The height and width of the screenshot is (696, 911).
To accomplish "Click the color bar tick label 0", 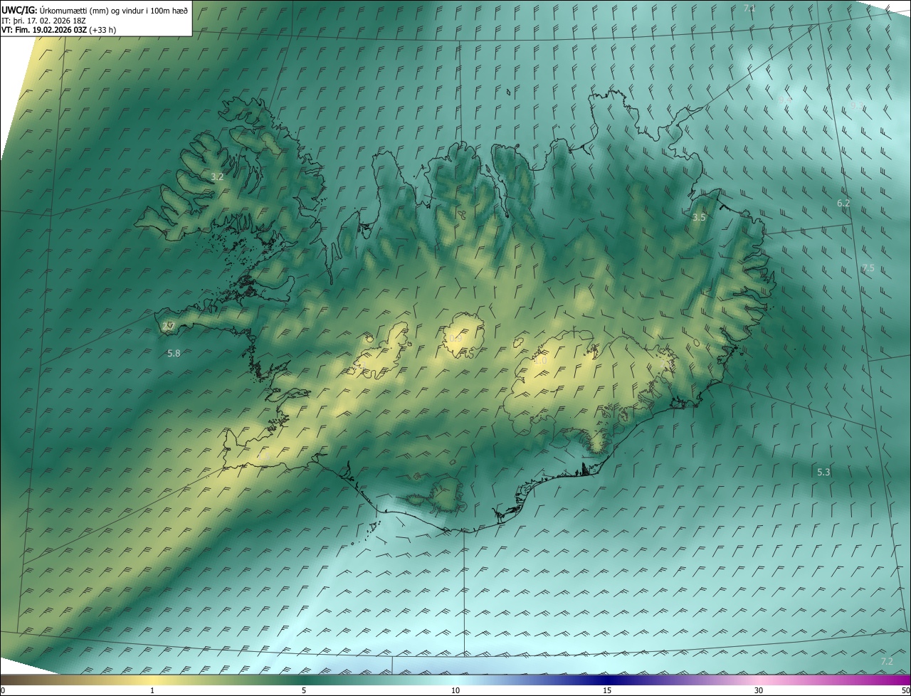I will point(3,690).
